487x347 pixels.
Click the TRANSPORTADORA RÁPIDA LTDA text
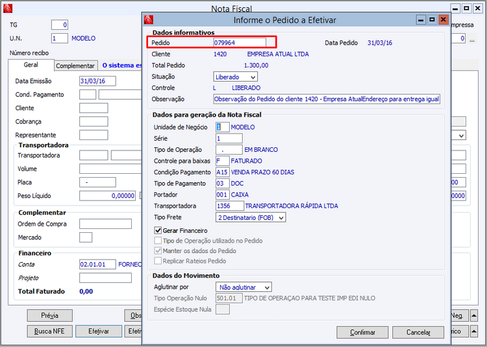(x=292, y=206)
